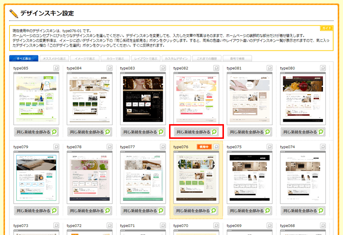
Task: Click the magnifier icon beside type071
Action: 163,226
